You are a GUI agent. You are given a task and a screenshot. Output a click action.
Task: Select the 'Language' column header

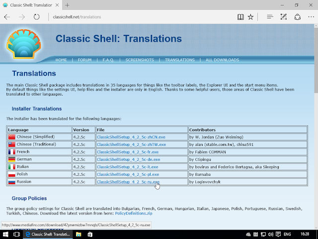click(39, 129)
